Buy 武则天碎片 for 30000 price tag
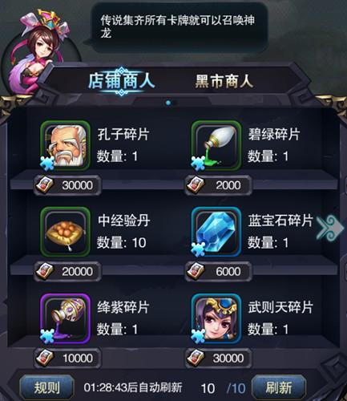 218,358
